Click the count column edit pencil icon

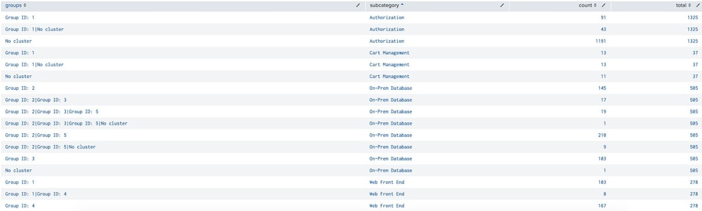pos(603,5)
